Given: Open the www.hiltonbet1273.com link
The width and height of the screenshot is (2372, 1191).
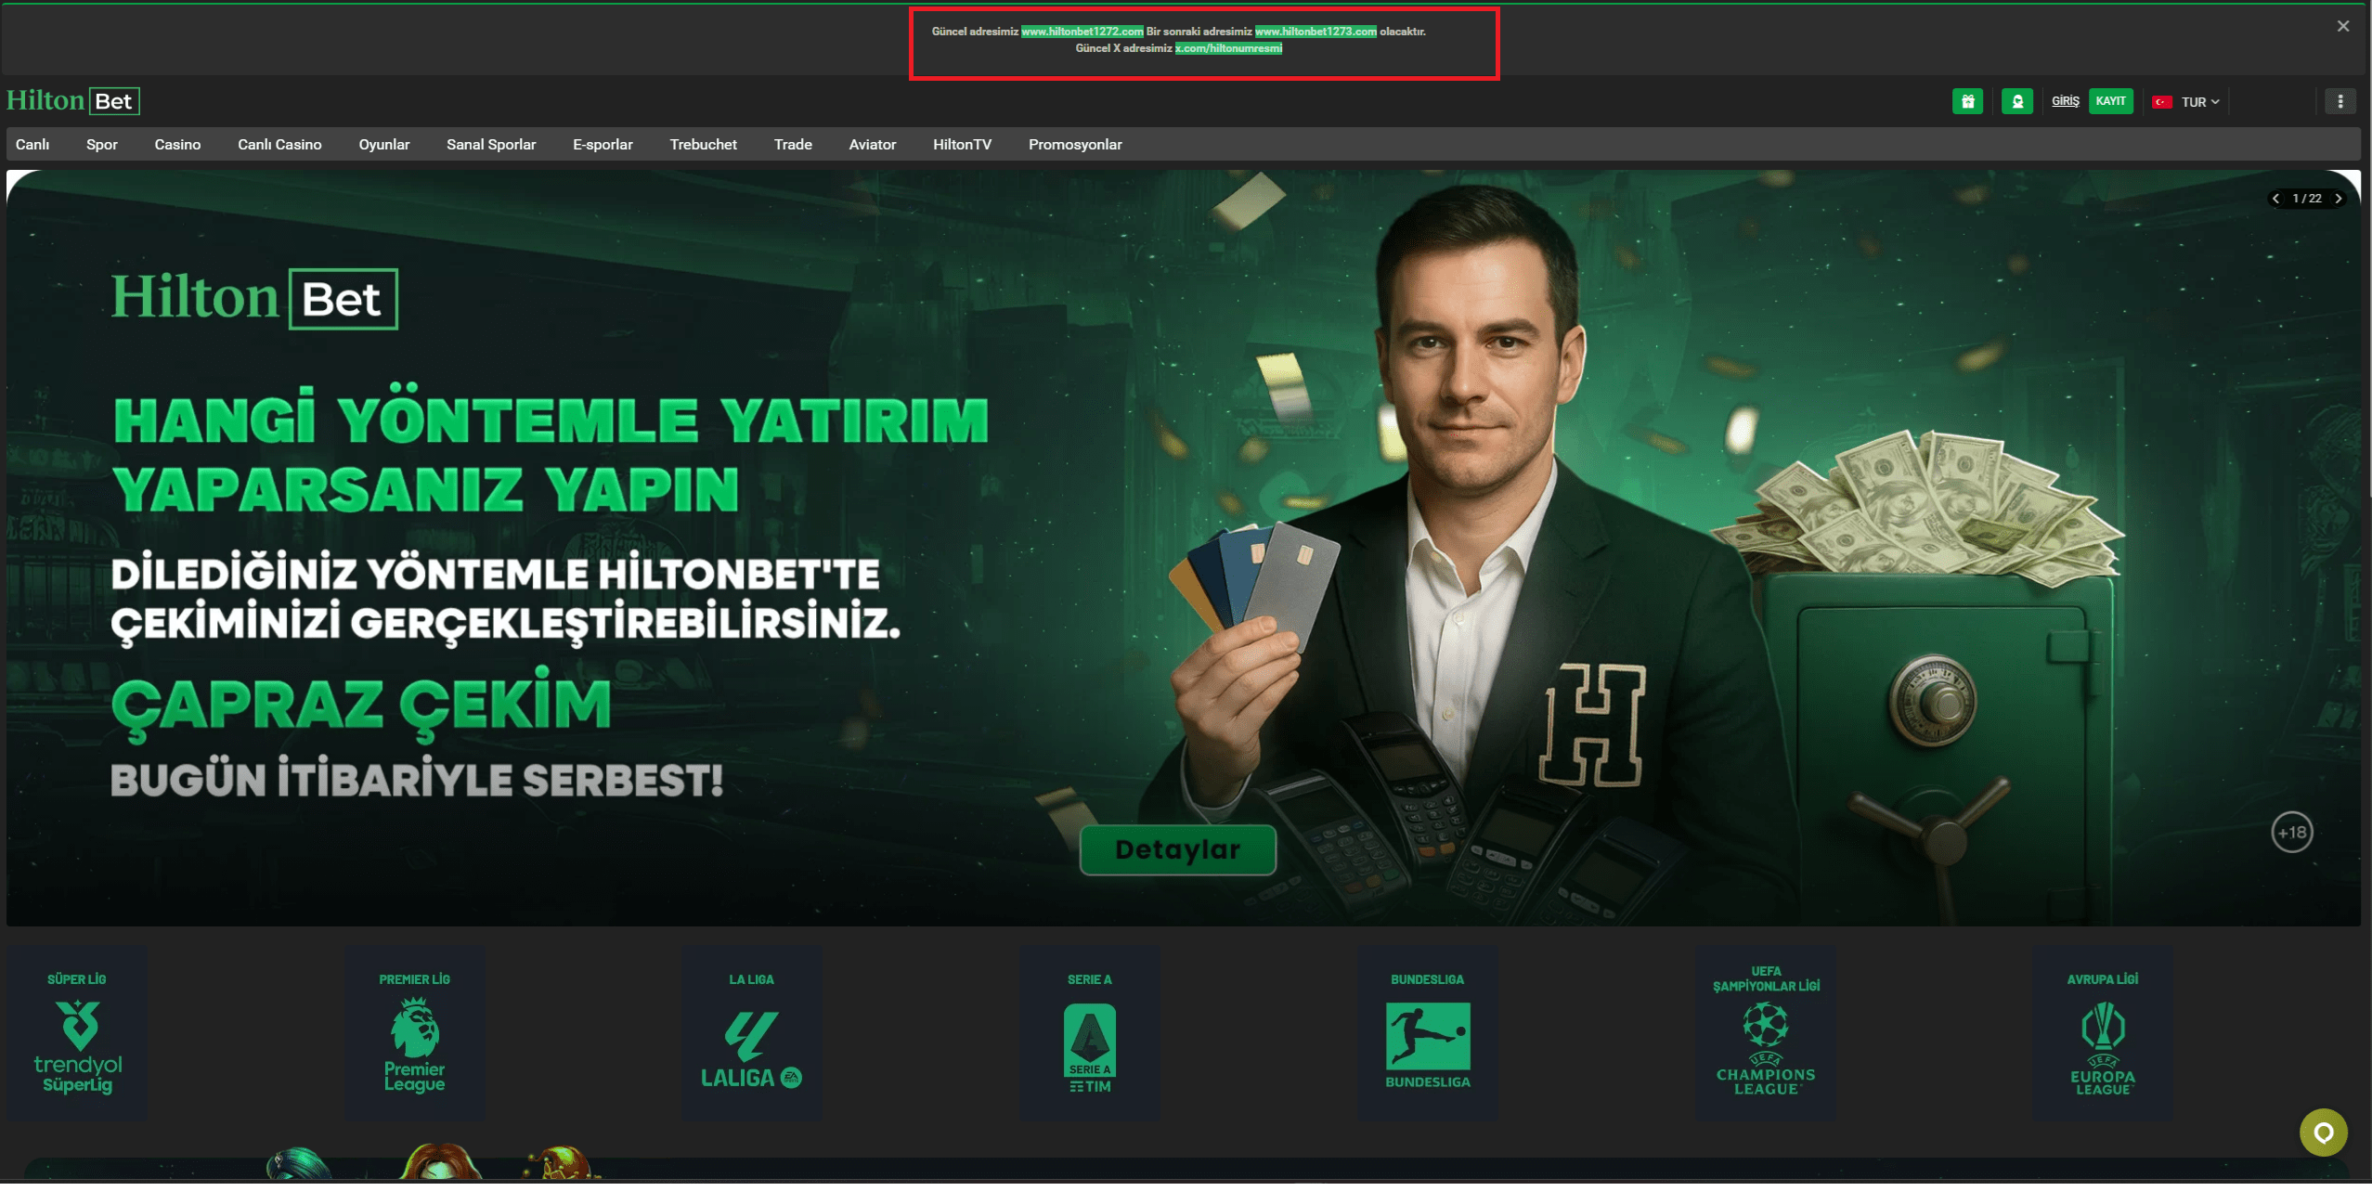Looking at the screenshot, I should (1316, 32).
